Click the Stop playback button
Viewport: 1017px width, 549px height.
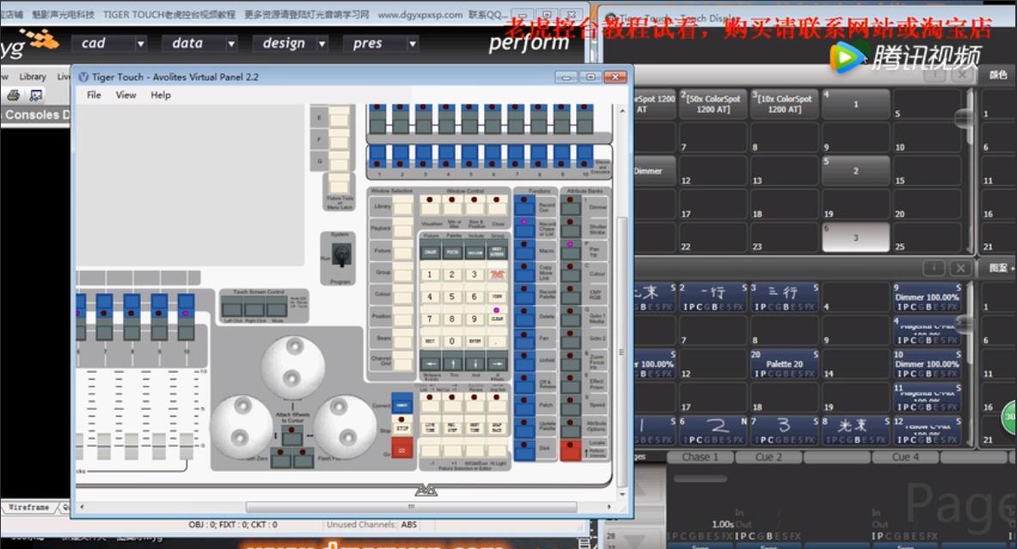pyautogui.click(x=402, y=426)
